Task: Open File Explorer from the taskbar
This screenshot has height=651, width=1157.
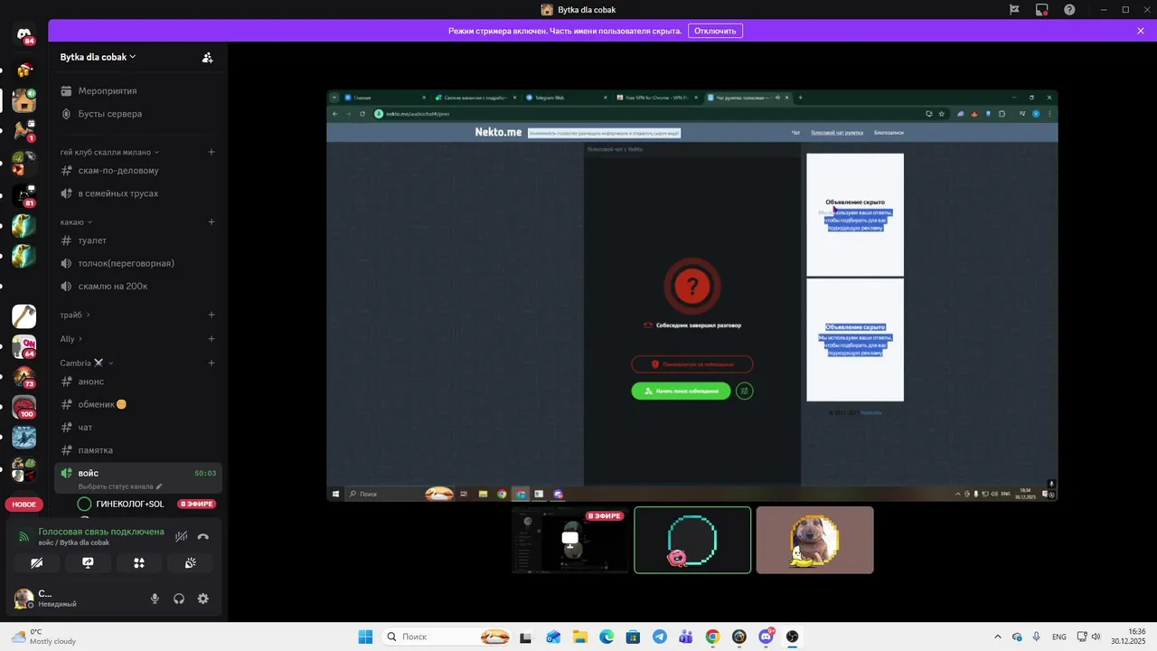Action: [x=579, y=637]
